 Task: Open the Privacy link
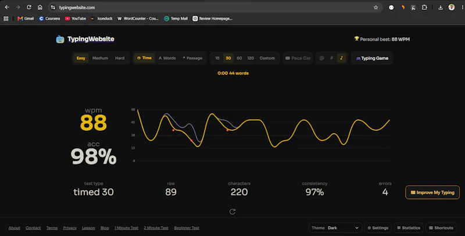70,228
